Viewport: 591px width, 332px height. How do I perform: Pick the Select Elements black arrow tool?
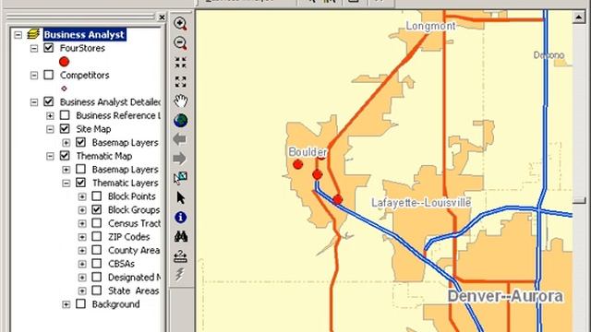(x=181, y=197)
